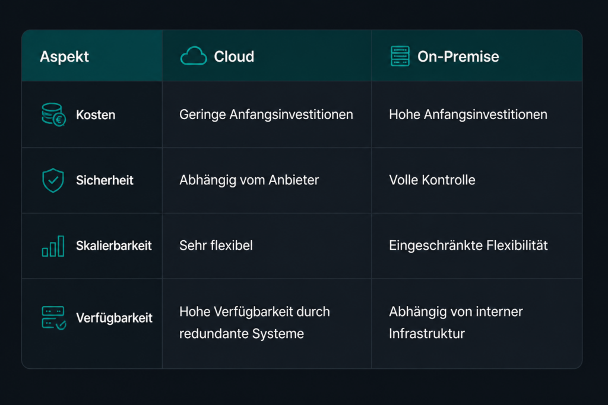This screenshot has height=405, width=608.
Task: Click the Sicherheit row label
Action: point(104,180)
